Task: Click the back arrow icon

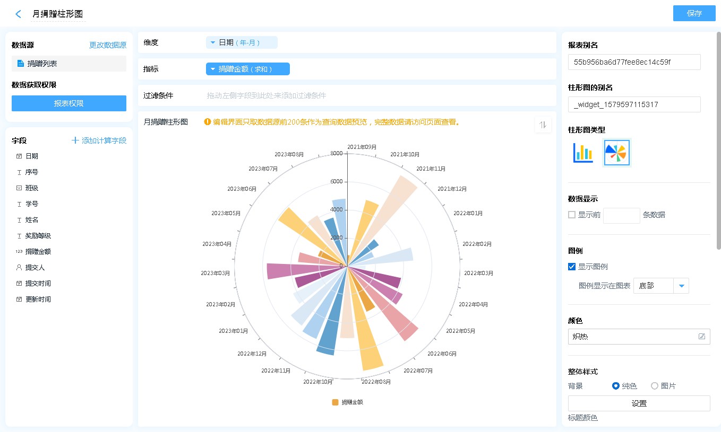Action: point(19,14)
